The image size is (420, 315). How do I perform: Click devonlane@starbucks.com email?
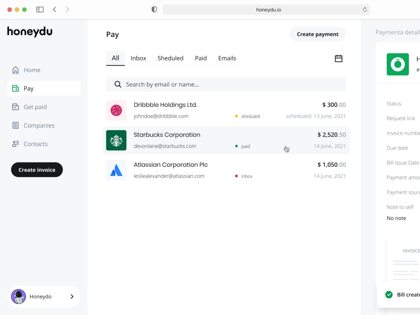click(x=165, y=146)
